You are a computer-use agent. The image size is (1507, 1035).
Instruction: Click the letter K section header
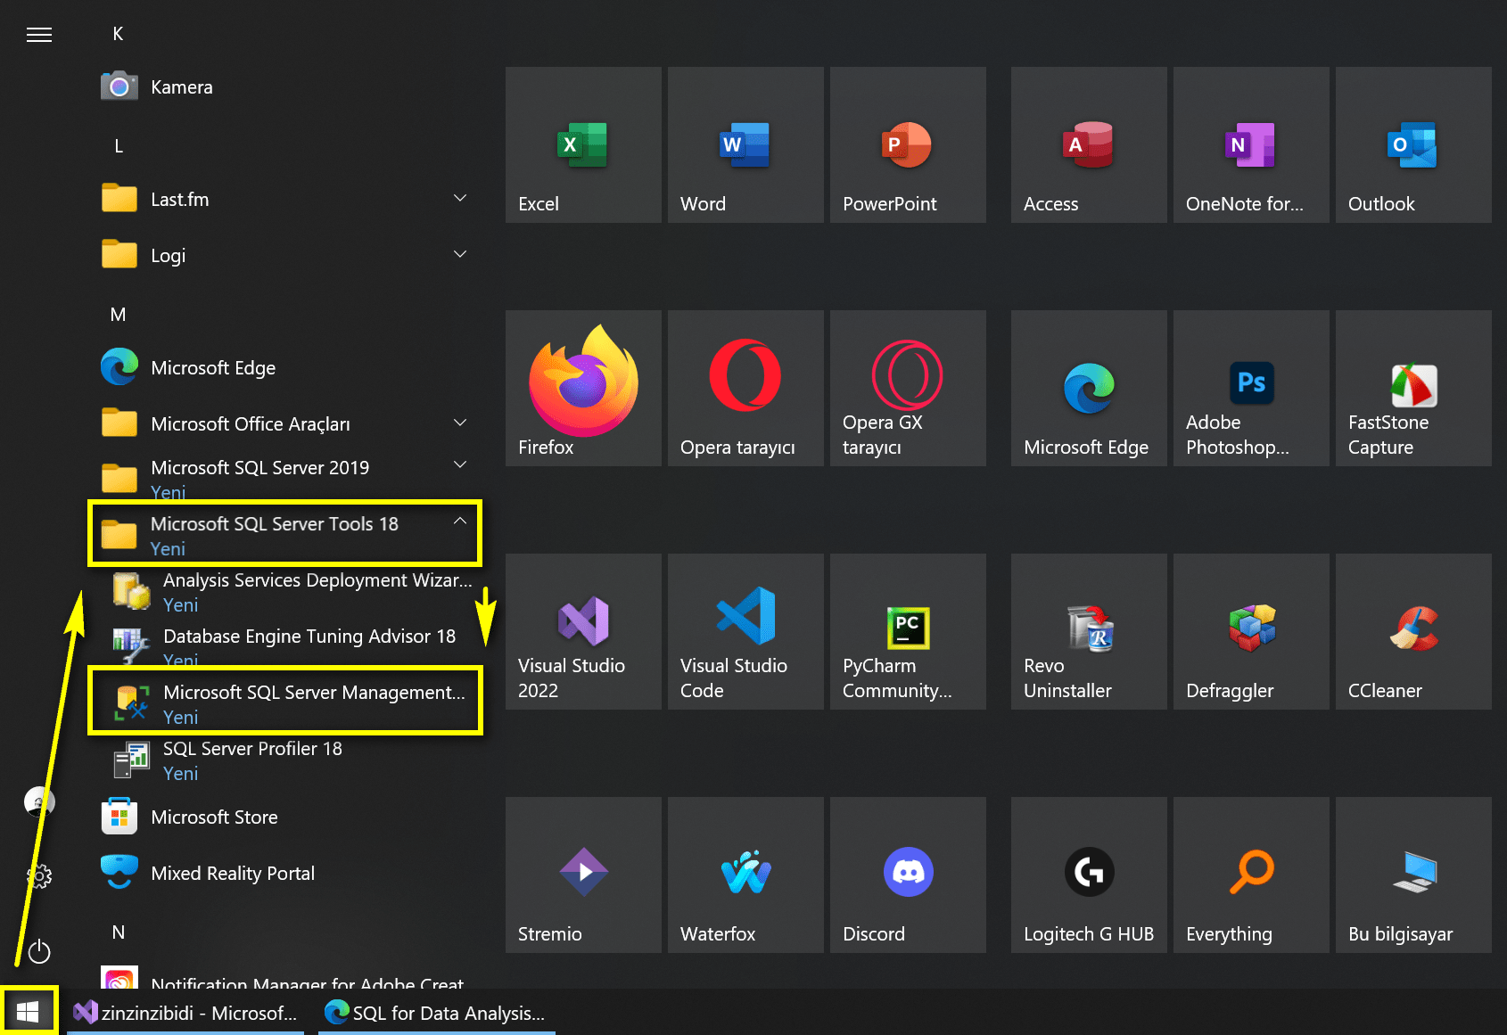click(x=118, y=34)
